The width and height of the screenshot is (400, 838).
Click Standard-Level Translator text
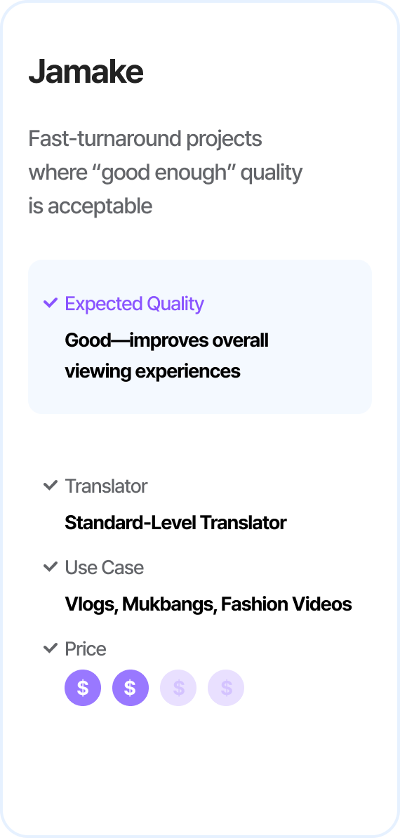(175, 523)
